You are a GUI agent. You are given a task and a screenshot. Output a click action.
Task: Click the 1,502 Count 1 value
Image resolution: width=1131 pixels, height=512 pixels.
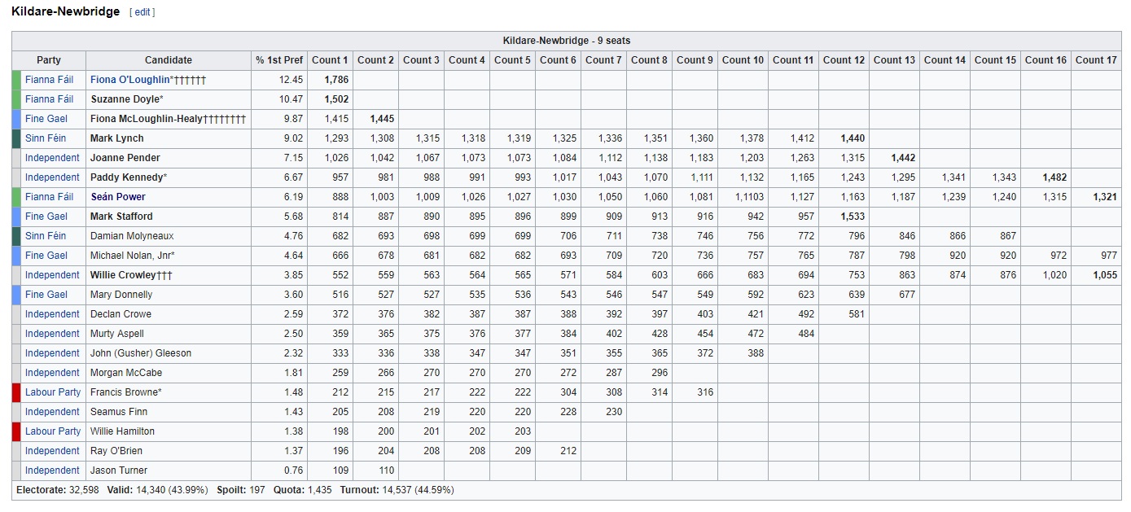pos(336,99)
